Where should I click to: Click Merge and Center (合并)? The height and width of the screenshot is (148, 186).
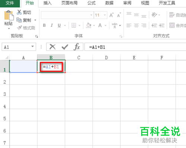(177, 25)
